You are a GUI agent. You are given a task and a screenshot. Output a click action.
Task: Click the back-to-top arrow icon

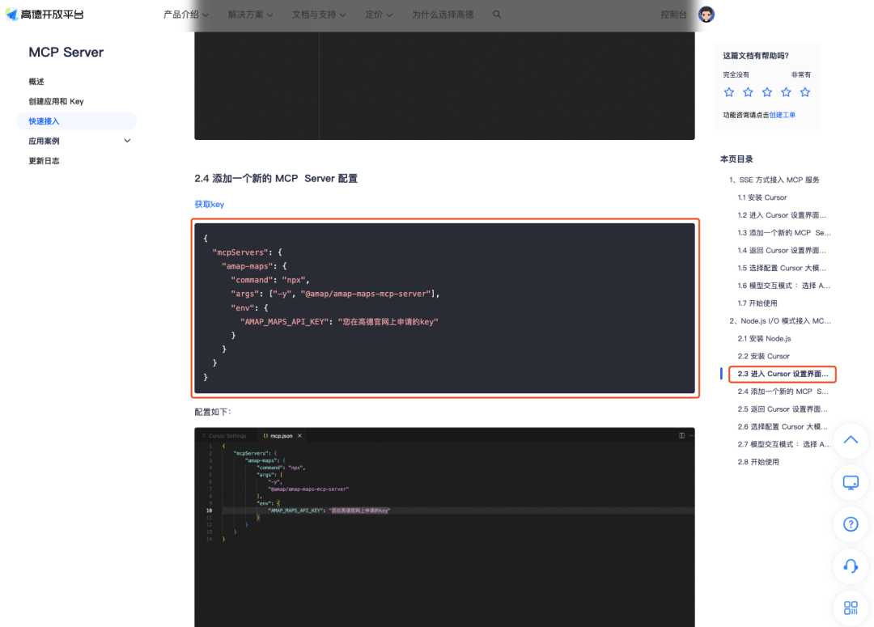tap(851, 439)
